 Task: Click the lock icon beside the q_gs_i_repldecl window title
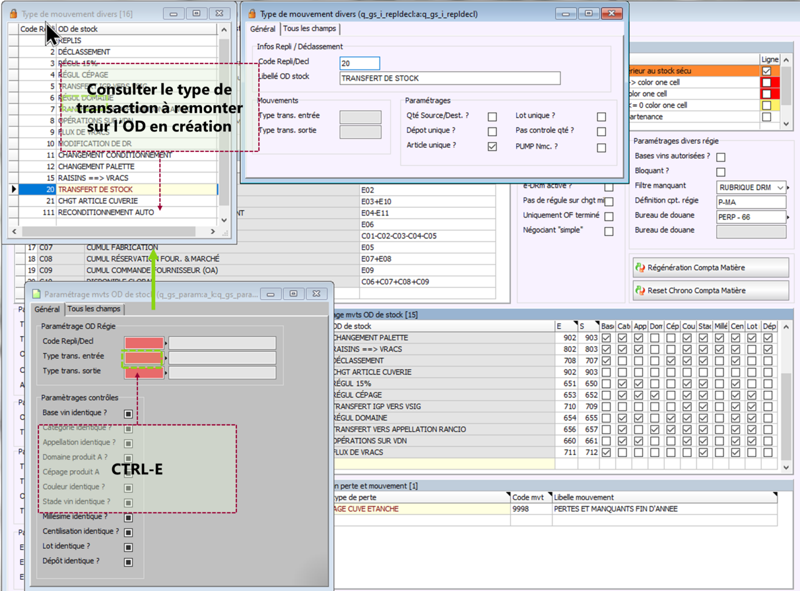[252, 14]
